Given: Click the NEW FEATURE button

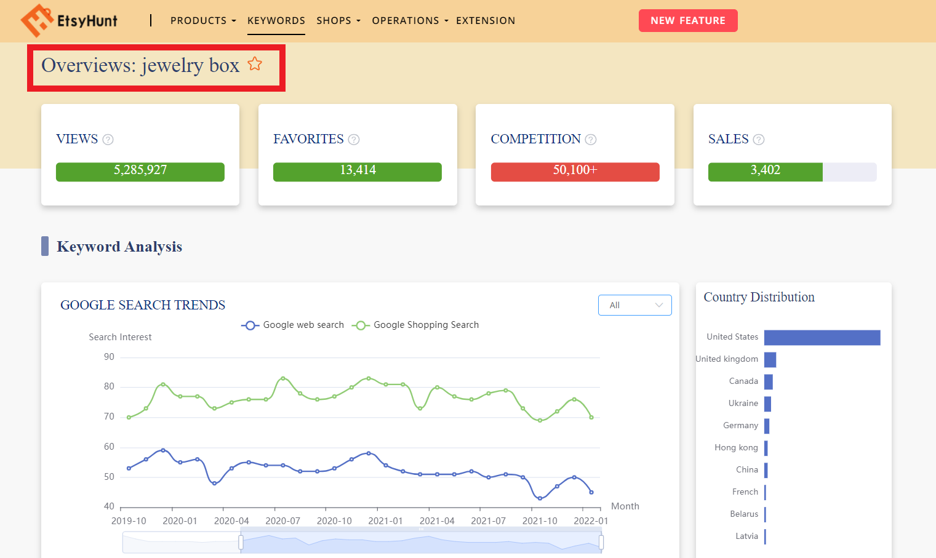Looking at the screenshot, I should click(688, 20).
